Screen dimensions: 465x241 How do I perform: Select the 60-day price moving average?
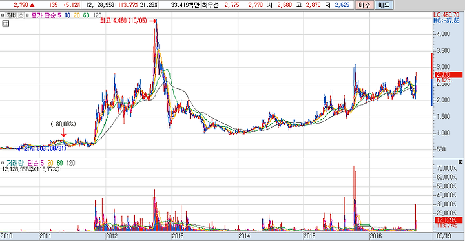pos(87,15)
